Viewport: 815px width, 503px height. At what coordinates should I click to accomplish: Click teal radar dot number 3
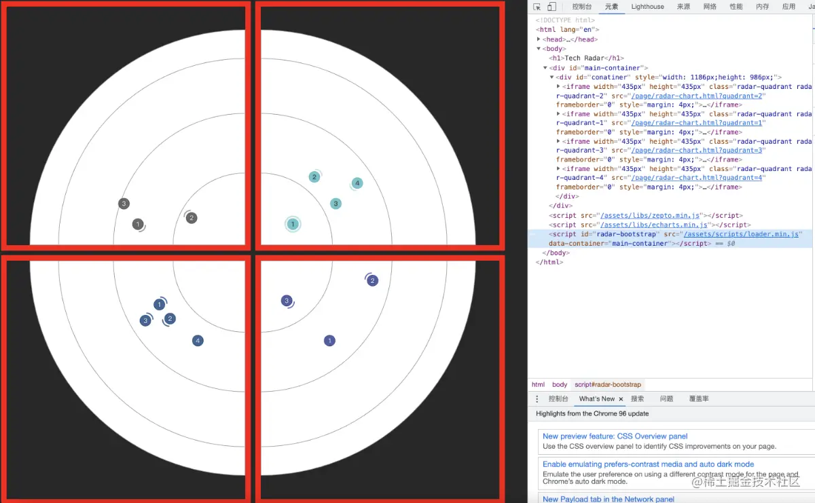click(336, 204)
